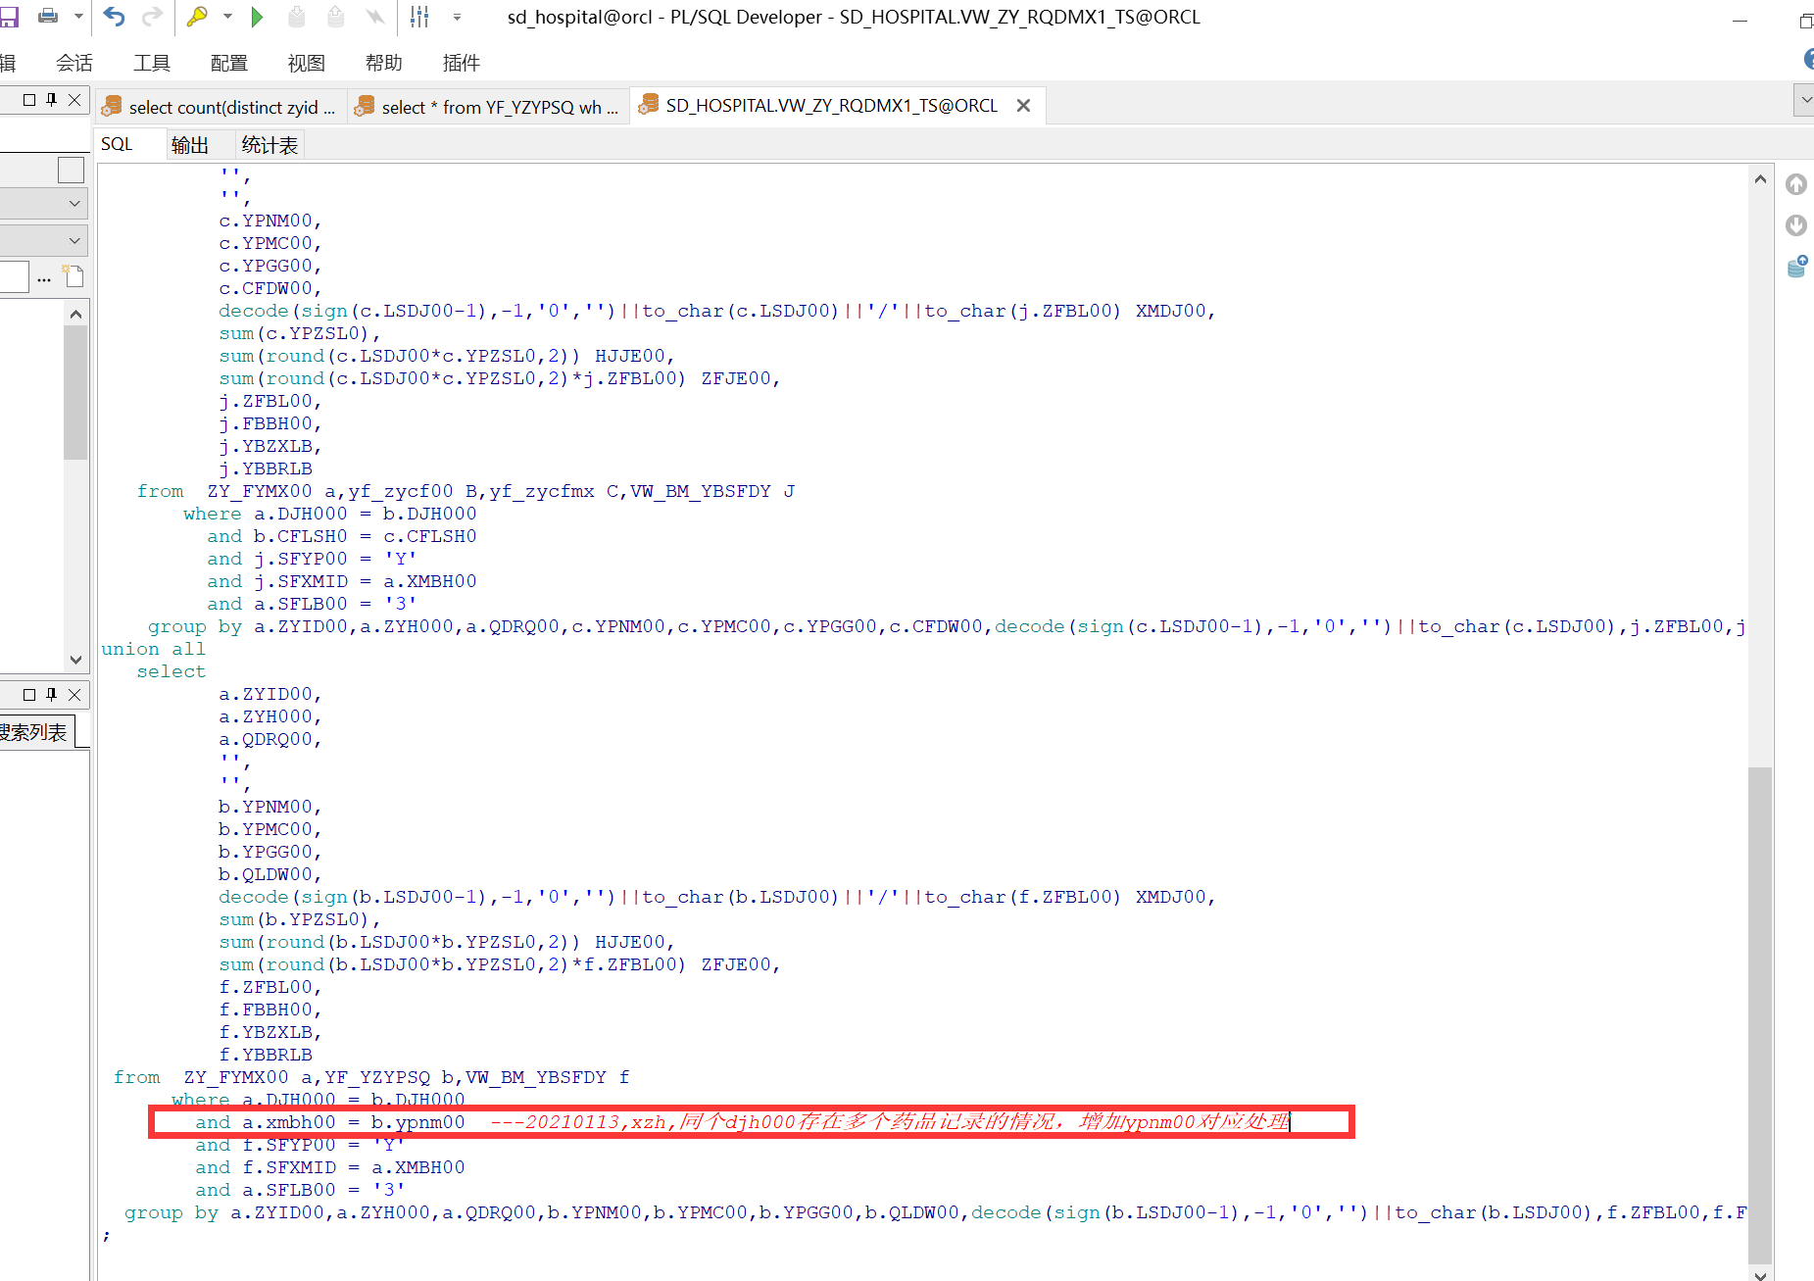Expand the first combo box in the left panel

click(x=74, y=204)
